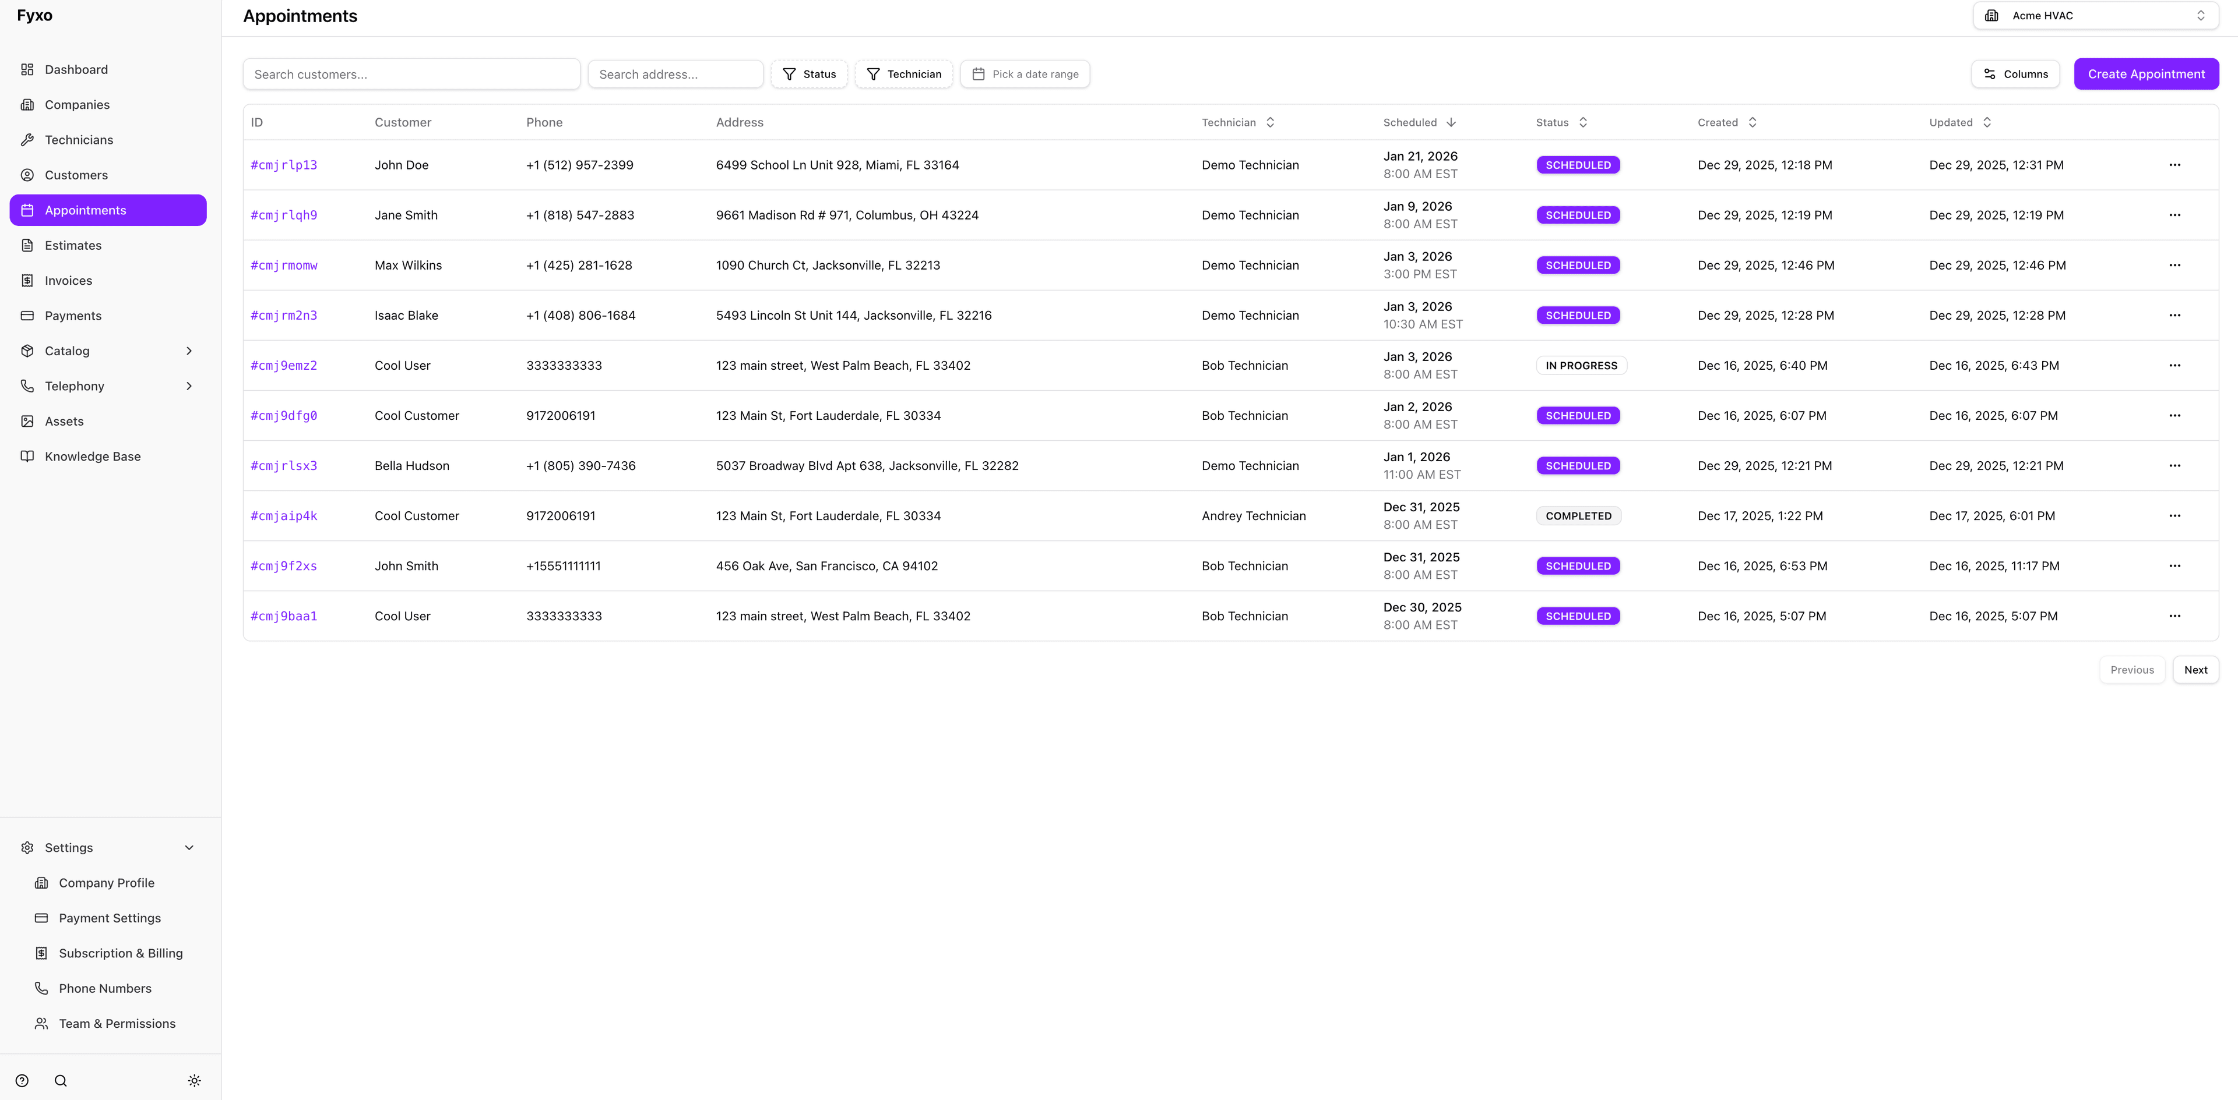
Task: Open appointment #cmjrlp13 link
Action: 284,165
